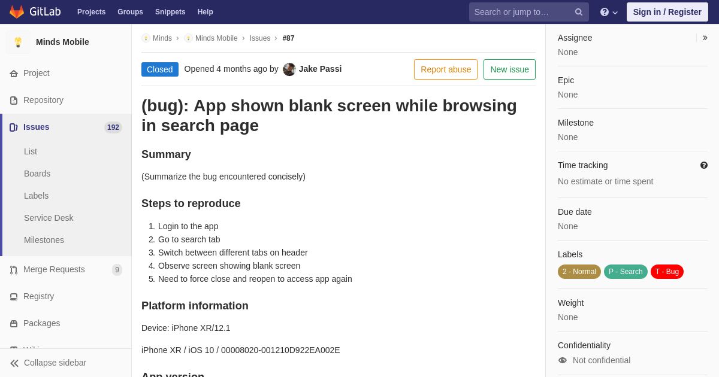Viewport: 719px width, 377px height.
Task: Click the Issues count badge 192
Action: tap(113, 127)
